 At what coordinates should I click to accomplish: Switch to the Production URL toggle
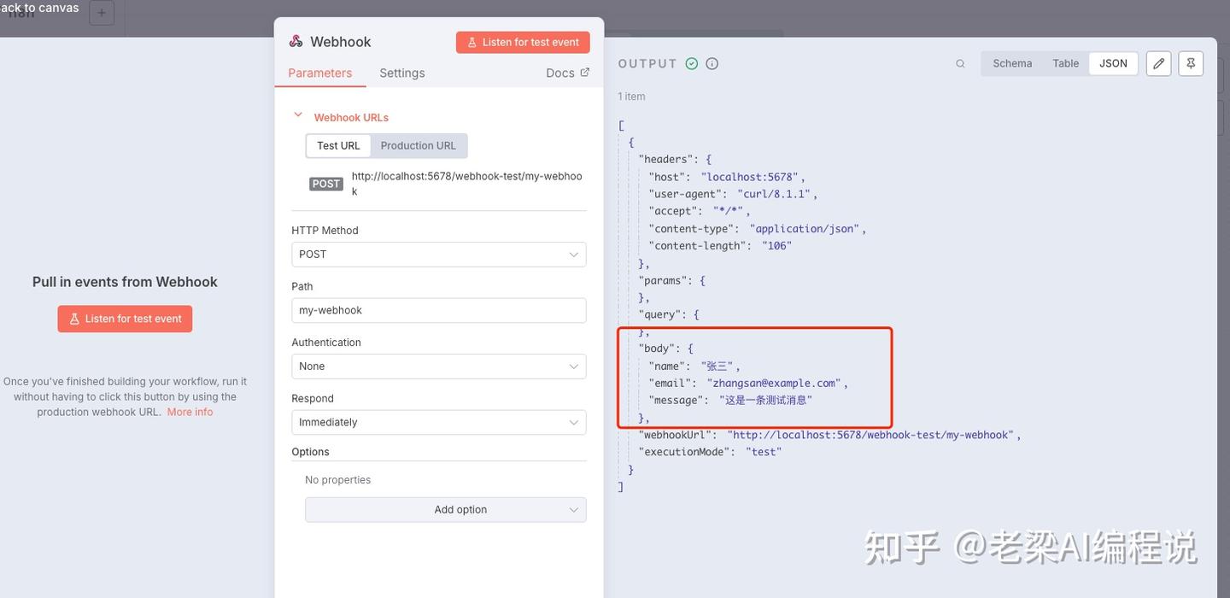[x=418, y=144]
